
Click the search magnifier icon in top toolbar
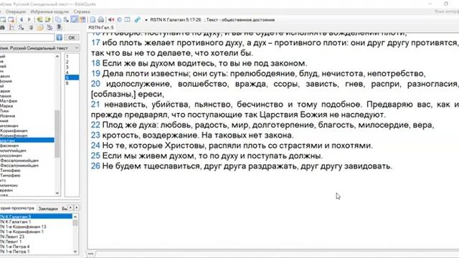pos(66,19)
